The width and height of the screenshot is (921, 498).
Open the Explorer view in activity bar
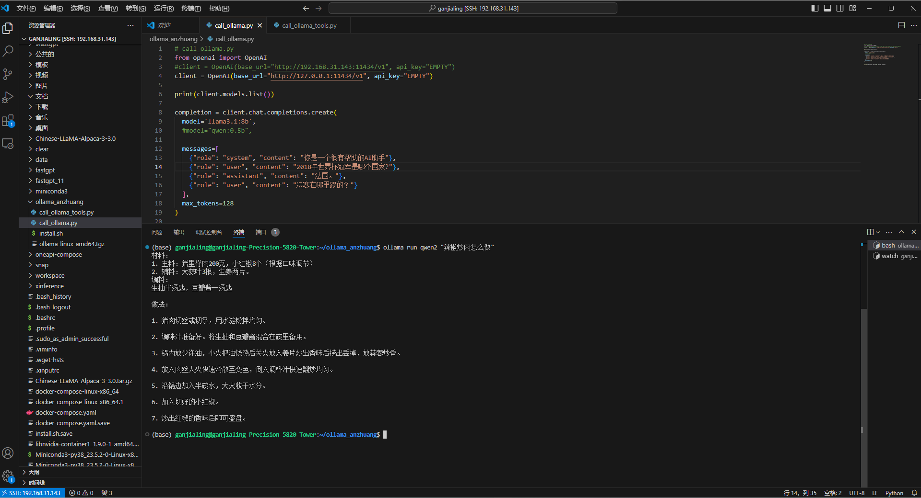coord(8,28)
